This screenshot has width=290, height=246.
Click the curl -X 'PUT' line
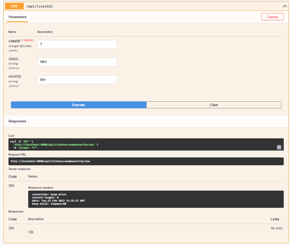22,141
